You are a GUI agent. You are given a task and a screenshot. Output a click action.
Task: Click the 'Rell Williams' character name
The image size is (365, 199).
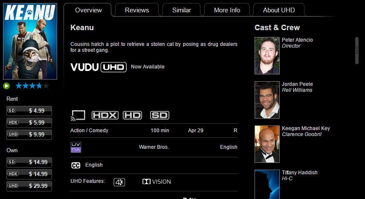297,90
